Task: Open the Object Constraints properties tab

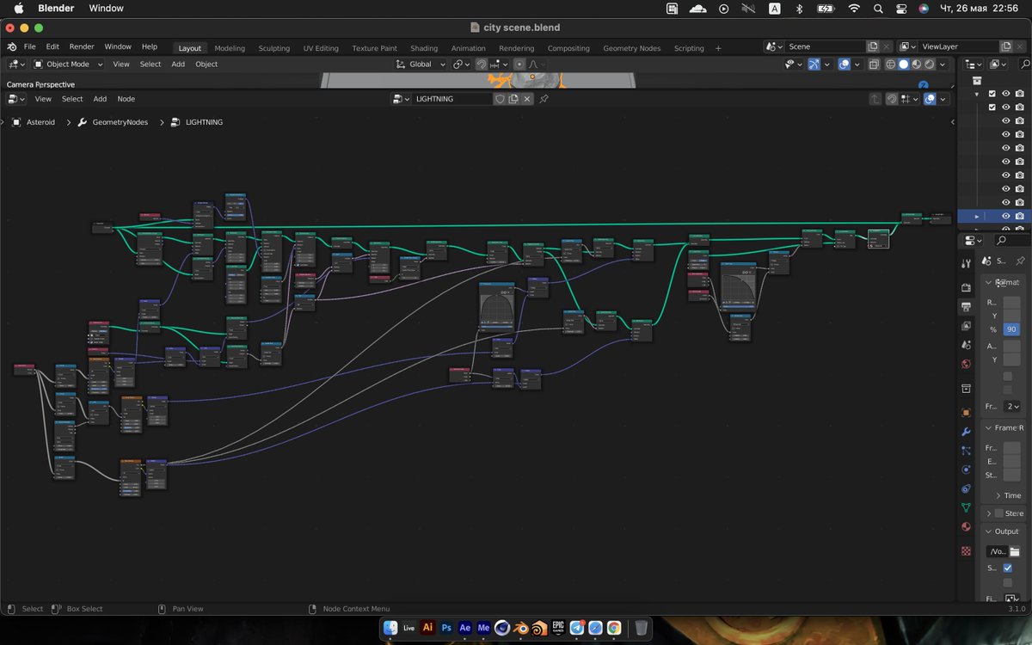Action: 966,488
